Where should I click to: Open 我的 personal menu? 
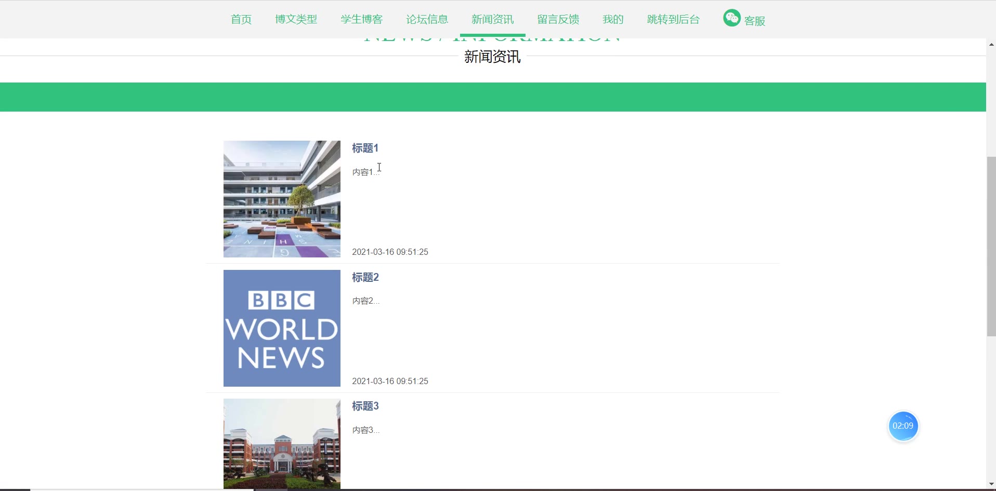[613, 19]
